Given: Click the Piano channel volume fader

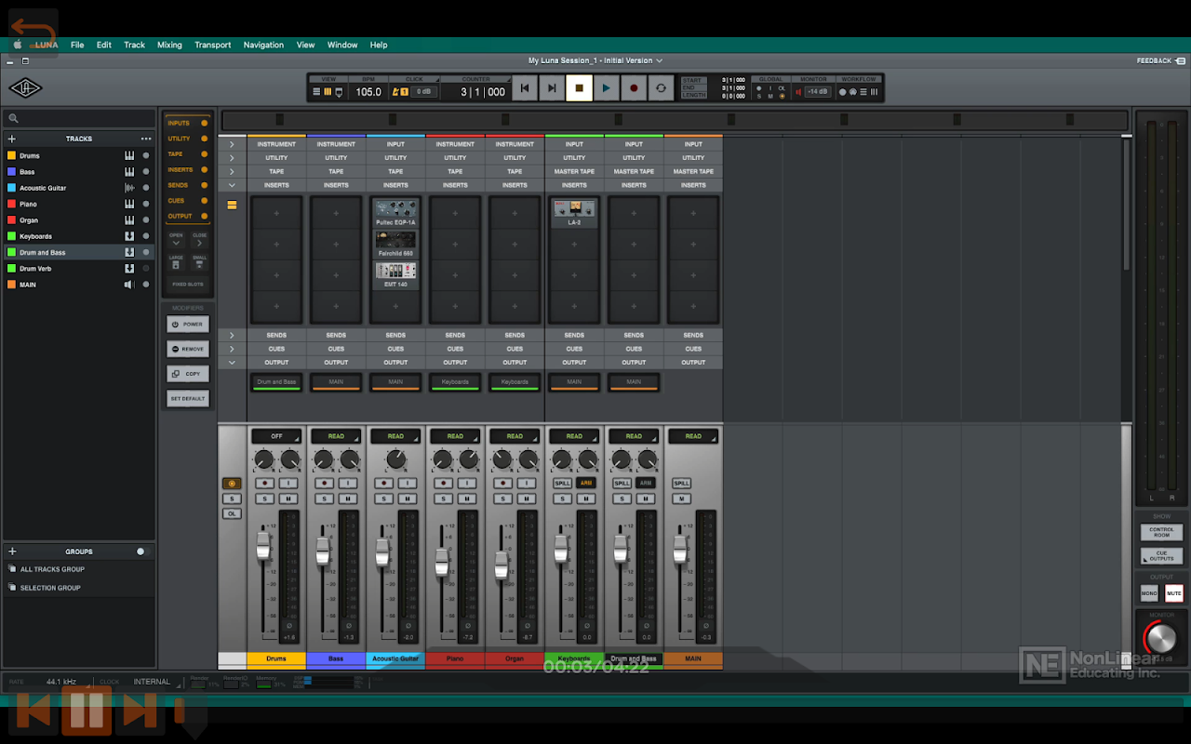Looking at the screenshot, I should [441, 560].
